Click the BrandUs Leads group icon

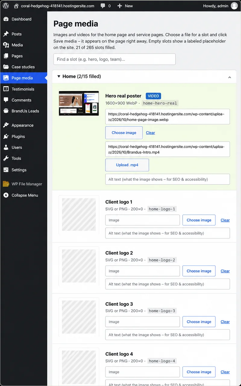click(6, 111)
